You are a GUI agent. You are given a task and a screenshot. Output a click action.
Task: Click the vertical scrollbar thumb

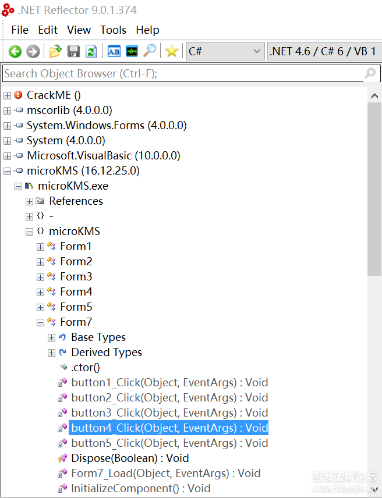click(x=374, y=189)
